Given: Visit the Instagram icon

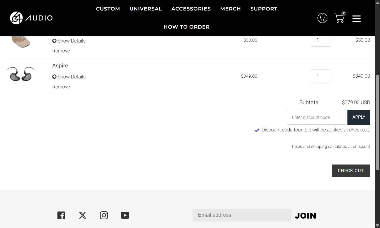Looking at the screenshot, I should (104, 215).
